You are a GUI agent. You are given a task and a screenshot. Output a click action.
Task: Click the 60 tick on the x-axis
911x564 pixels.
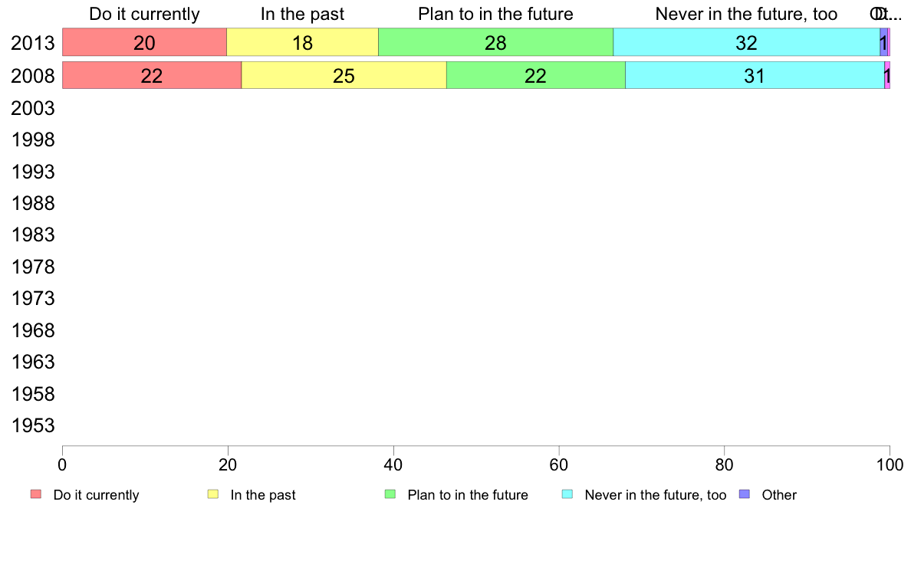tap(559, 464)
